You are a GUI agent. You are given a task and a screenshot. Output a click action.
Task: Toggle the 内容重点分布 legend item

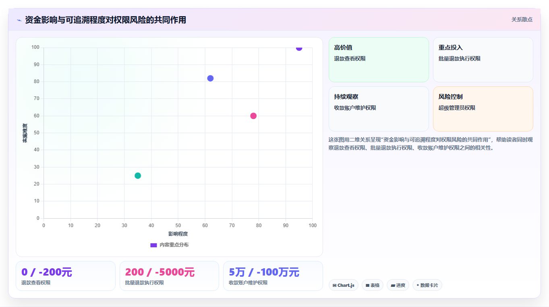tap(169, 245)
